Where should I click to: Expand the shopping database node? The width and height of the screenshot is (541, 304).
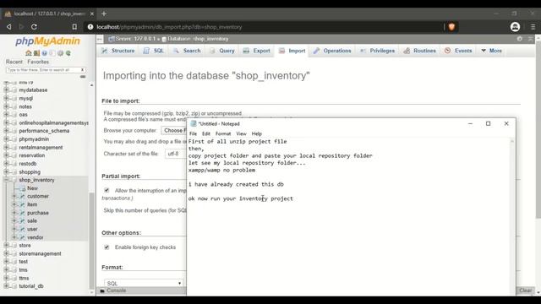click(x=6, y=171)
